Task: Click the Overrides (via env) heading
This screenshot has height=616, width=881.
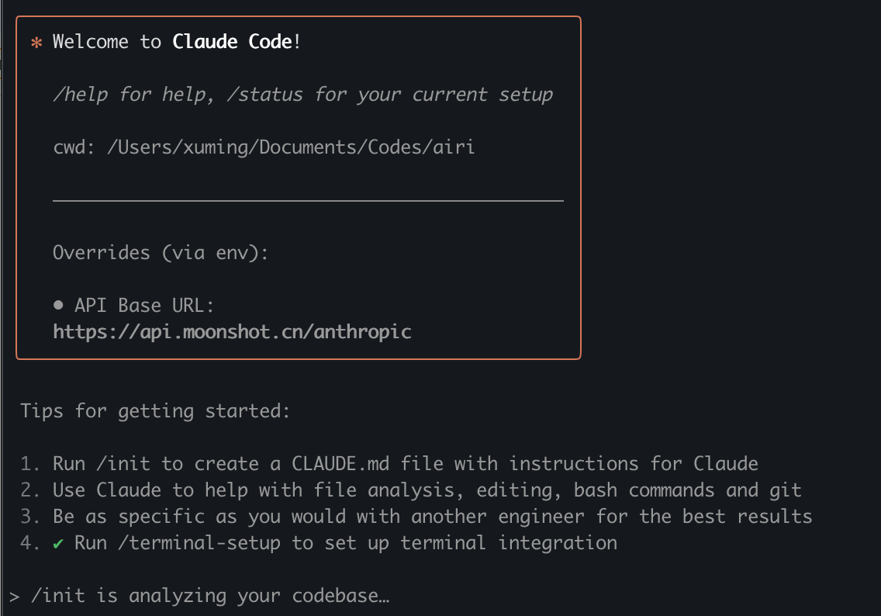Action: (161, 253)
